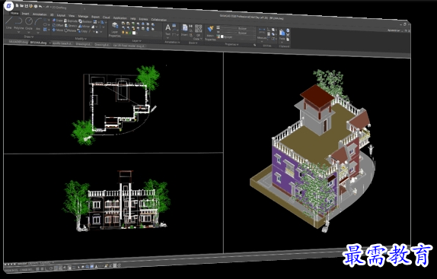The height and width of the screenshot is (279, 437).
Task: Click the Insert block icon
Action: pyautogui.click(x=185, y=30)
